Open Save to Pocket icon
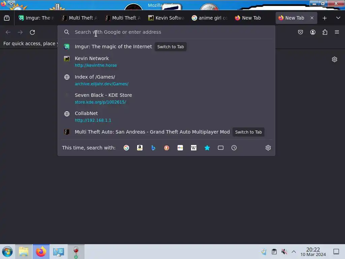 pyautogui.click(x=300, y=32)
